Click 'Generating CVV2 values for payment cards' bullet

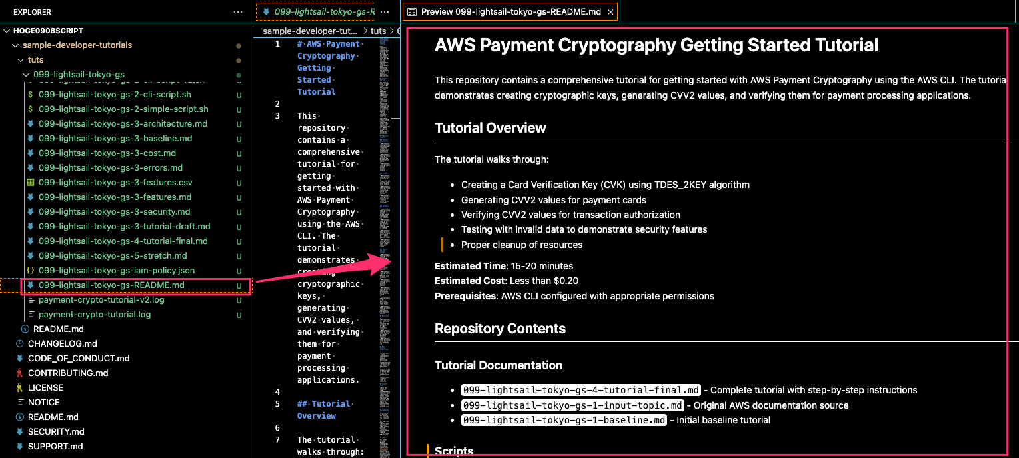click(554, 200)
